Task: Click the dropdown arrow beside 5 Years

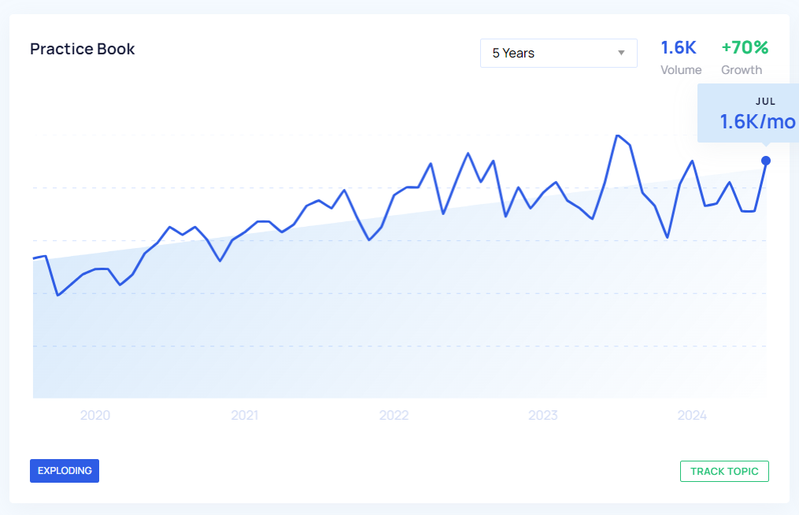Action: pyautogui.click(x=621, y=54)
